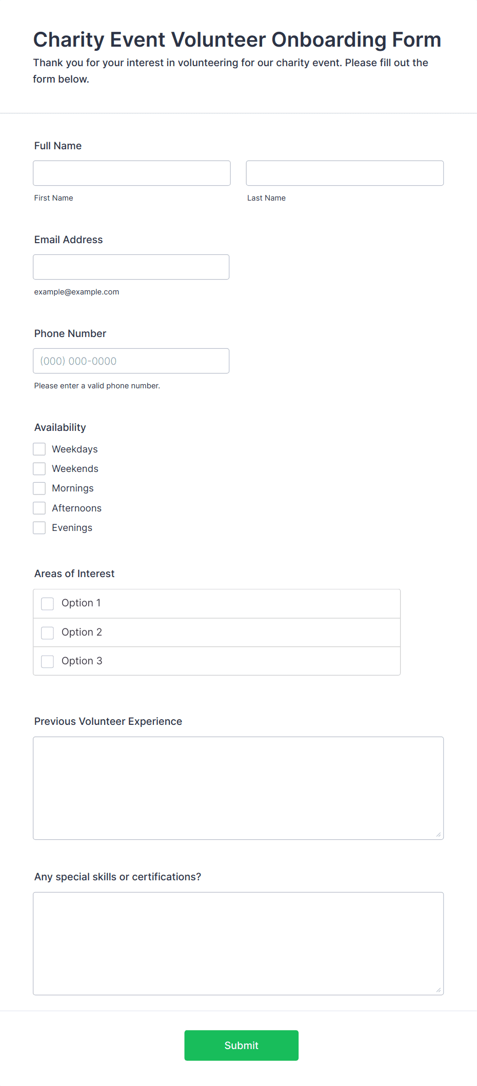This screenshot has height=1086, width=477.
Task: Focus the Email Address text box
Action: click(x=131, y=267)
